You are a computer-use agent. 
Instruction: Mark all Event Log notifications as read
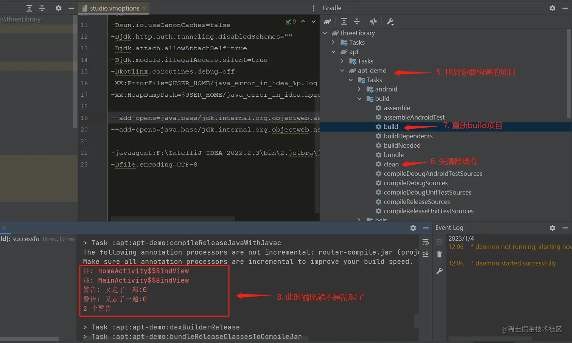(x=440, y=242)
